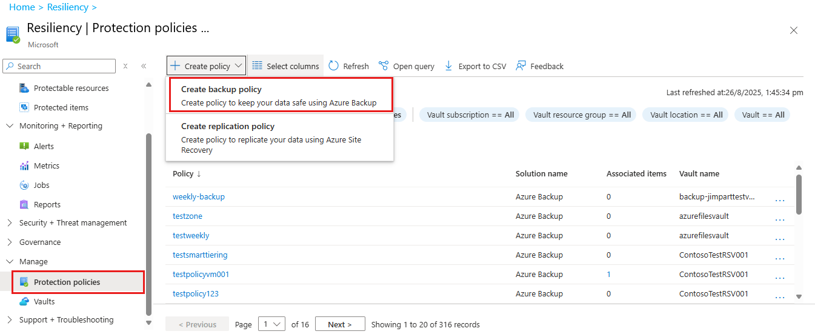The width and height of the screenshot is (815, 334).
Task: Open the testsmarttiering policy link
Action: click(x=200, y=255)
